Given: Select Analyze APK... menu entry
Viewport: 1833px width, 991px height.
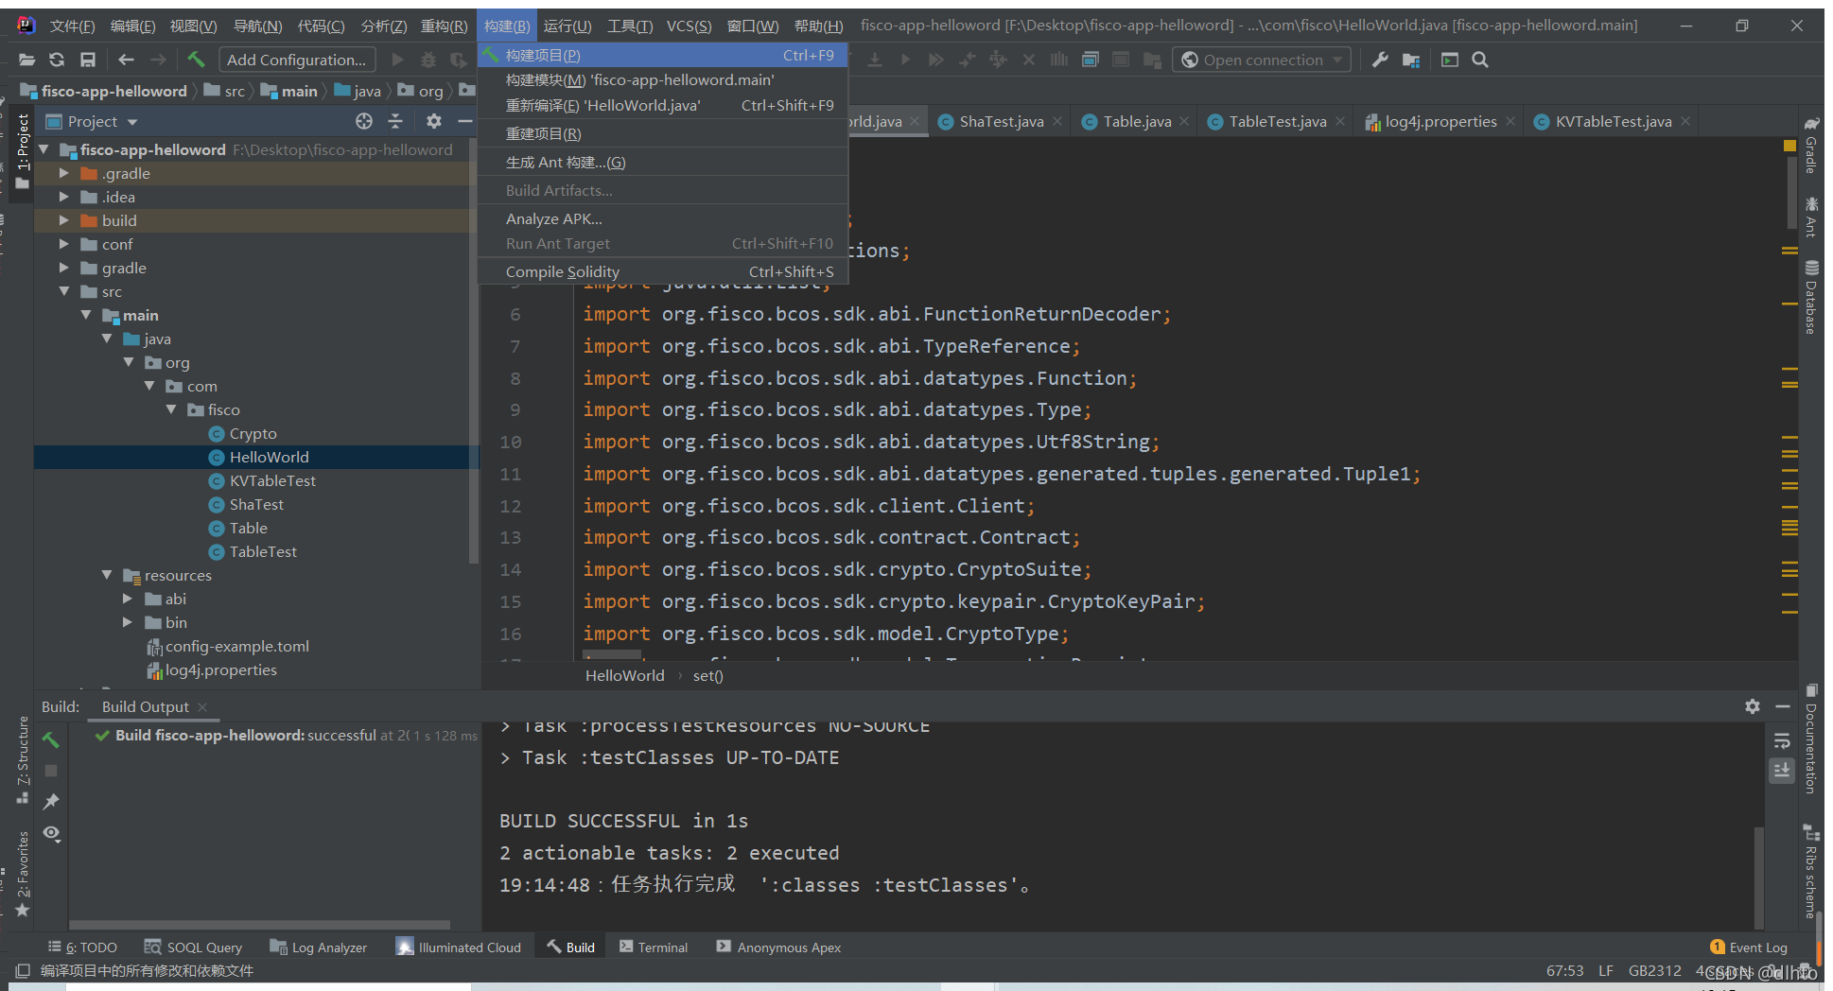Looking at the screenshot, I should (x=662, y=219).
